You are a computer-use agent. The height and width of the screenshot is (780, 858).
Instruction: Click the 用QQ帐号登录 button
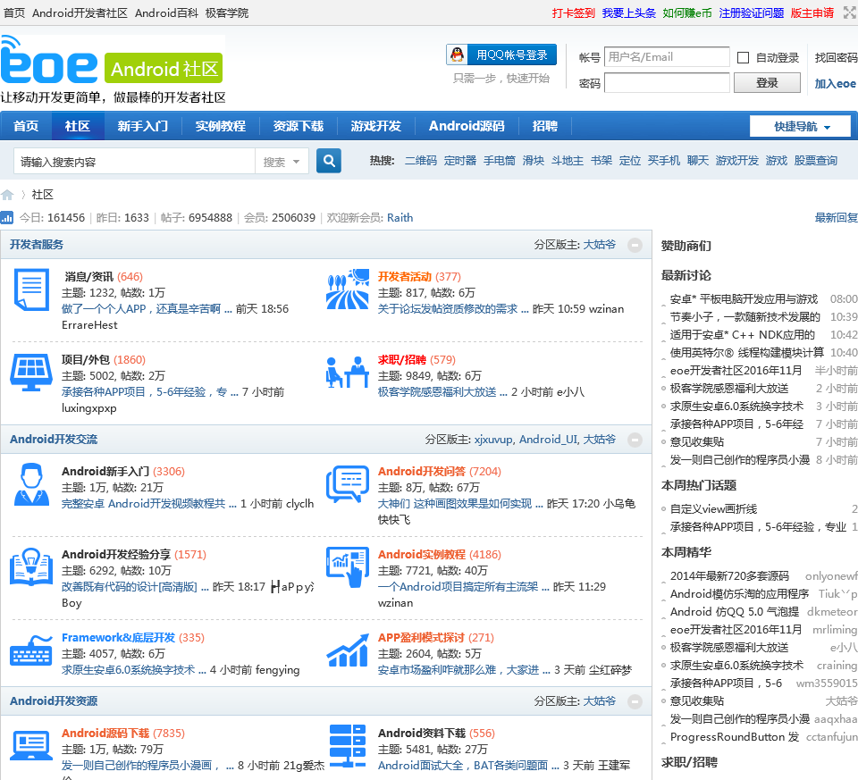pos(501,55)
